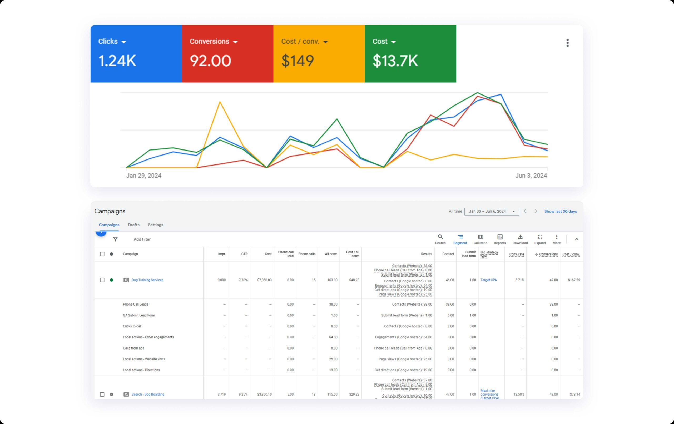Click the filter funnel icon
The width and height of the screenshot is (674, 424).
[115, 239]
